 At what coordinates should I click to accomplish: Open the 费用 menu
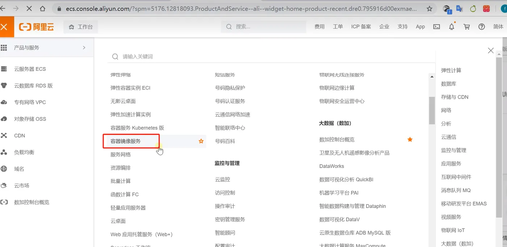(319, 27)
